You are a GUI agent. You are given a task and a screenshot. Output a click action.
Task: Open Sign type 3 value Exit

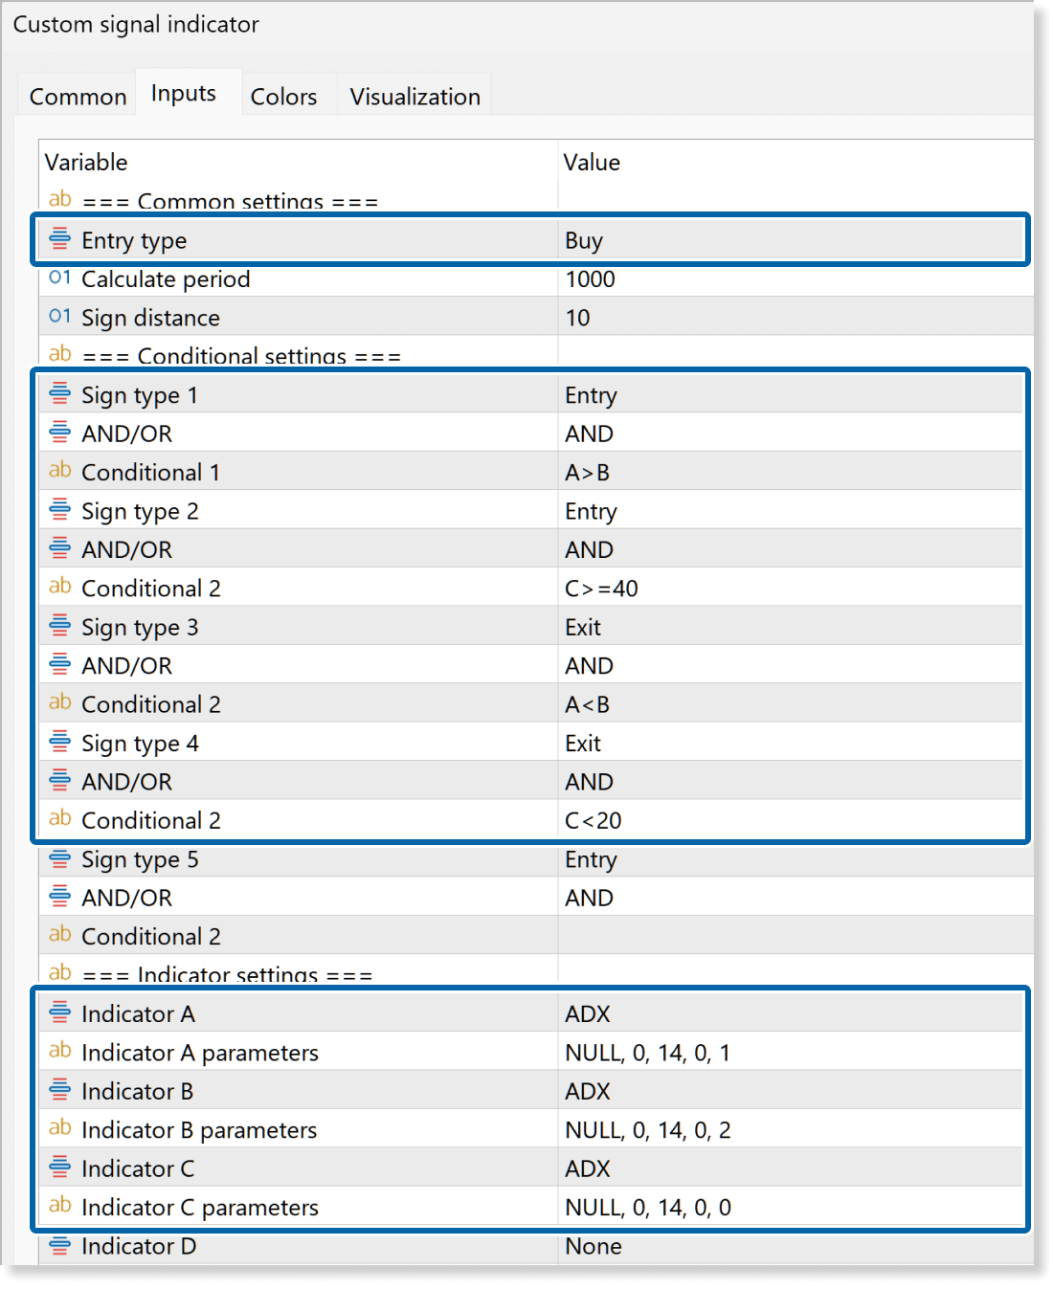point(583,628)
